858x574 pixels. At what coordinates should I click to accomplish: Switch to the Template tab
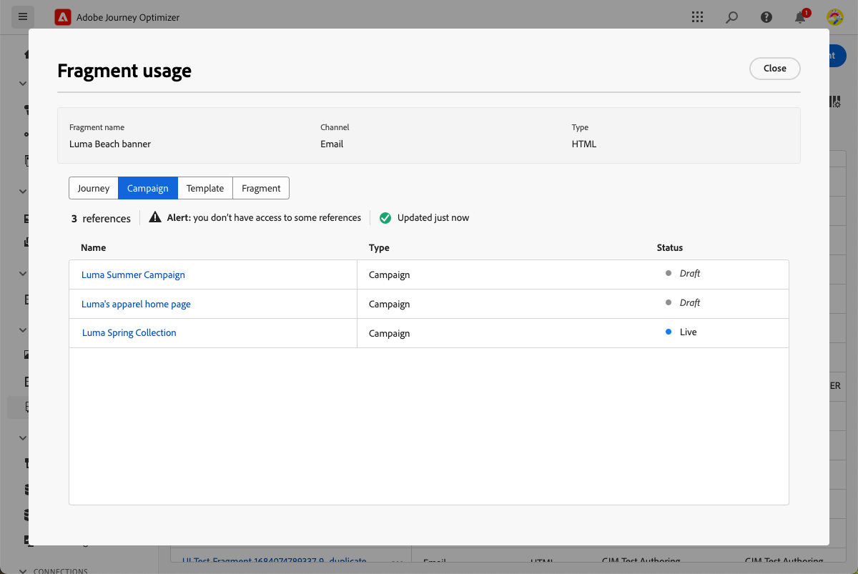pos(205,188)
